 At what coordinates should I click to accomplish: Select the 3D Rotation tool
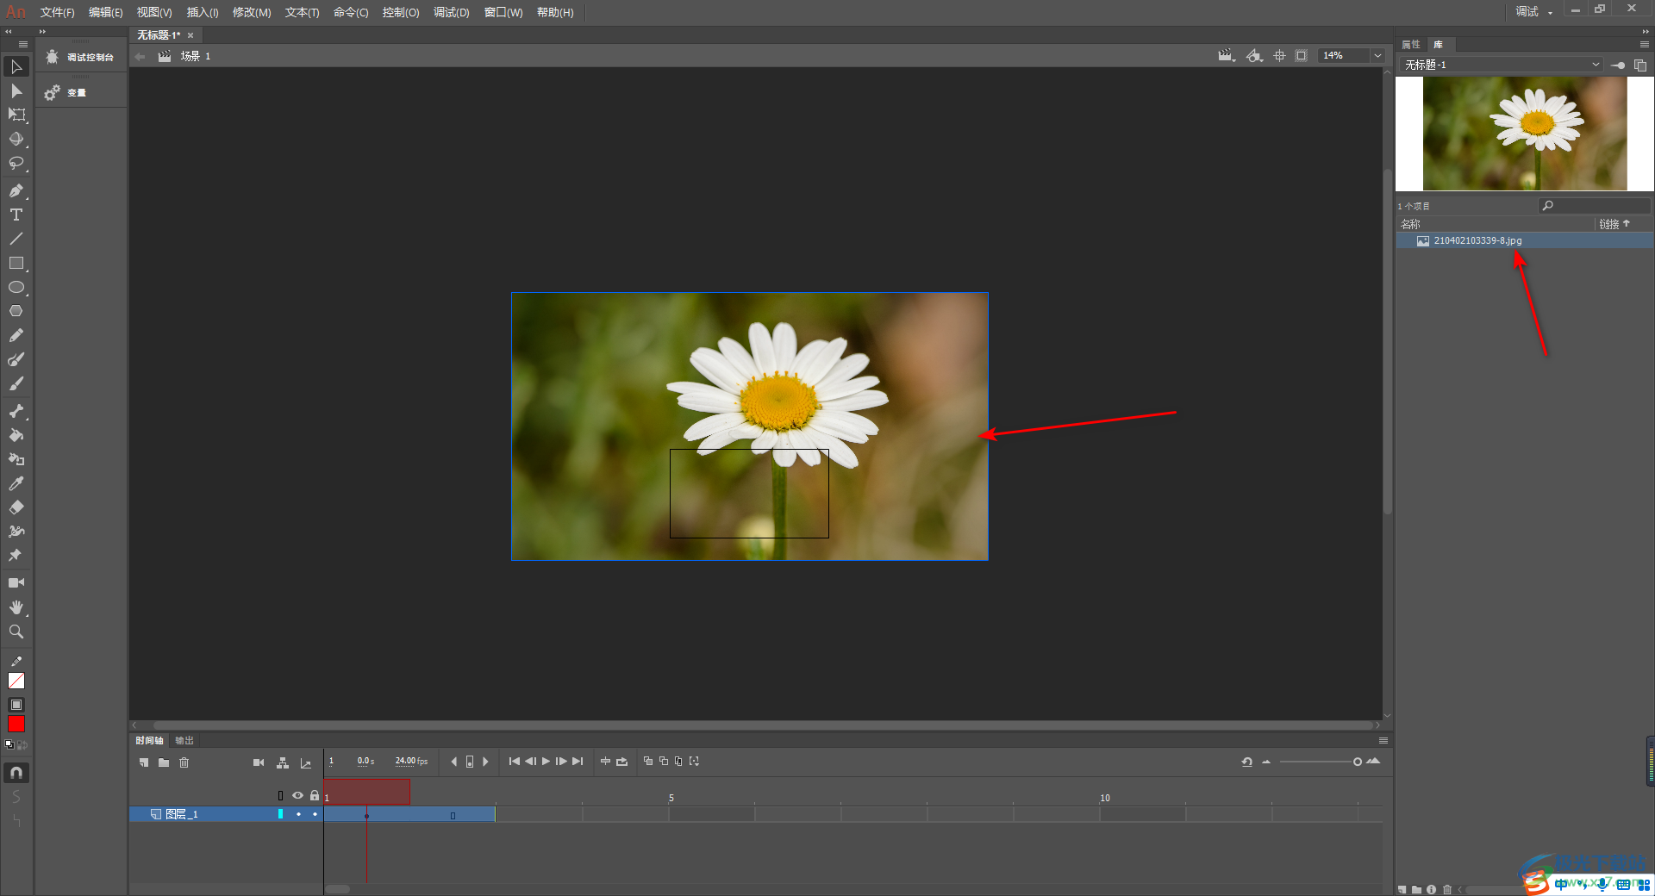[x=16, y=139]
